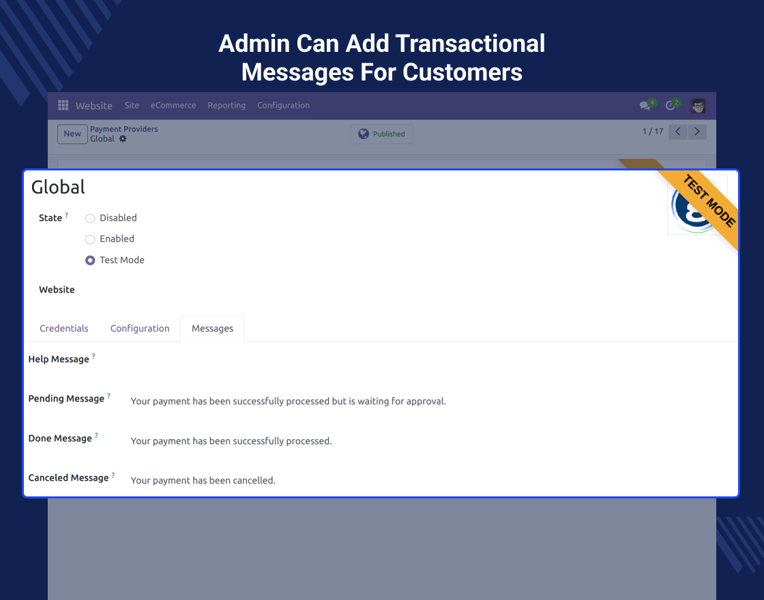Click the globe icon in Published button
The width and height of the screenshot is (764, 600).
[364, 134]
